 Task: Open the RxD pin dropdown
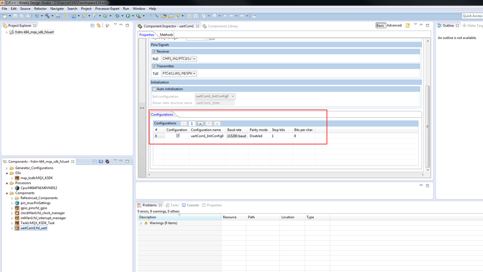coord(194,59)
